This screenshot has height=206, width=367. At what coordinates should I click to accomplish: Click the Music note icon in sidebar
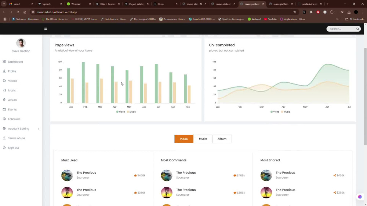tap(4, 90)
